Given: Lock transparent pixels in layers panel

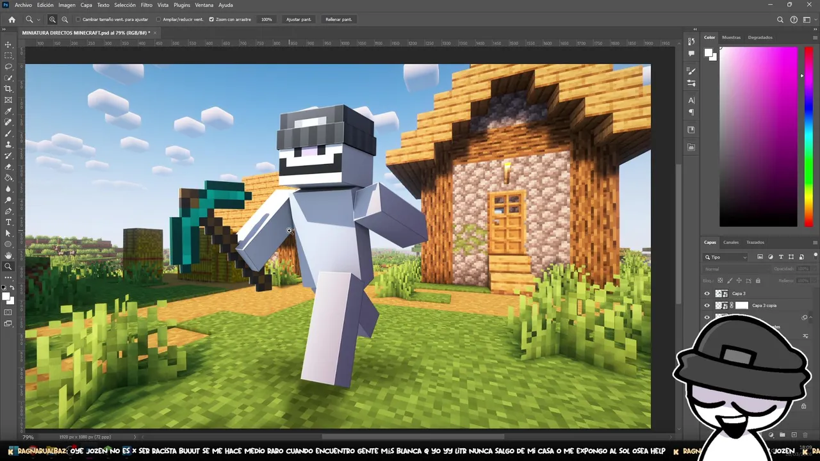Looking at the screenshot, I should pyautogui.click(x=720, y=280).
